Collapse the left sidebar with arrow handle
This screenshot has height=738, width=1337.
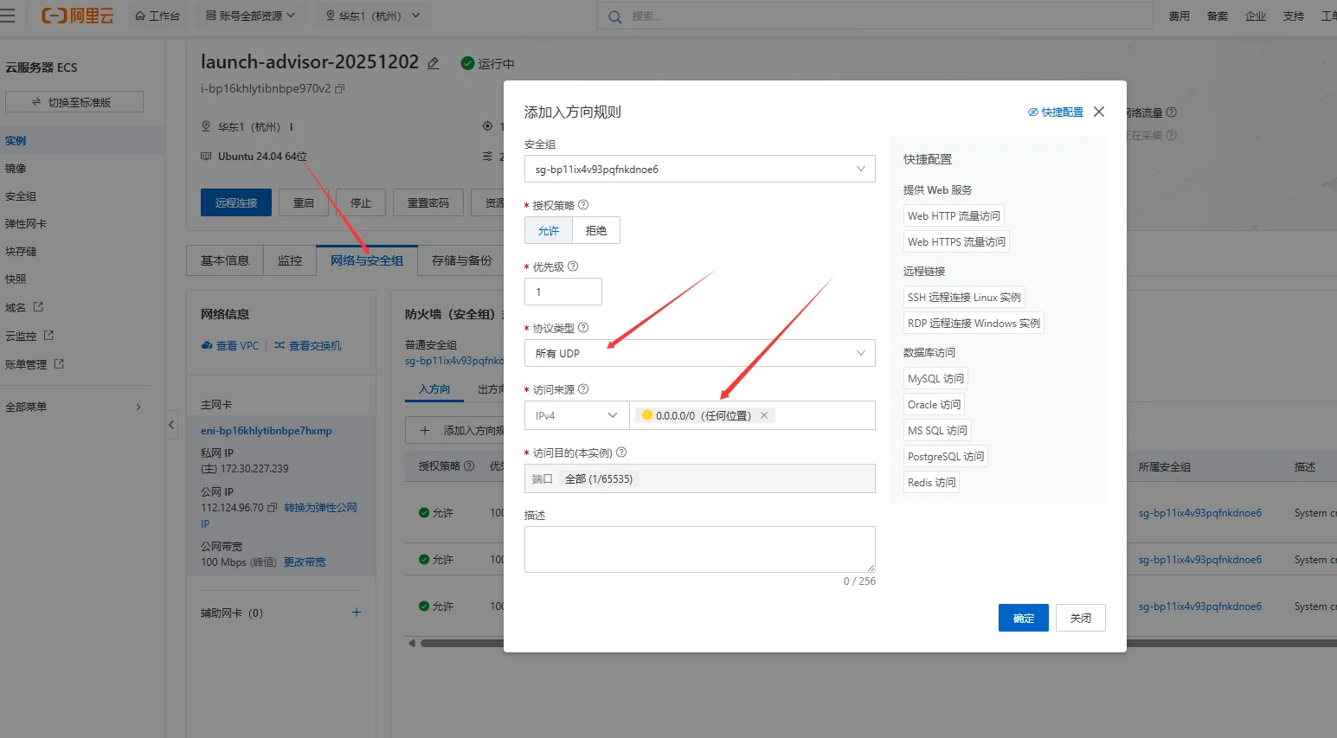click(171, 425)
